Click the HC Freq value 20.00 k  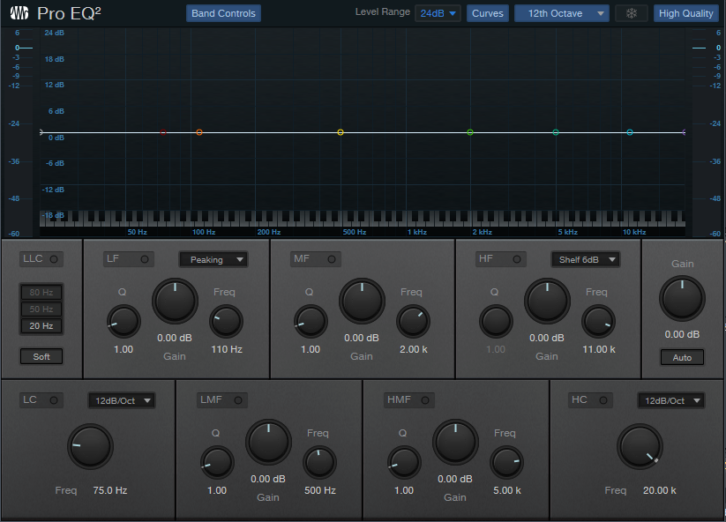pos(659,490)
